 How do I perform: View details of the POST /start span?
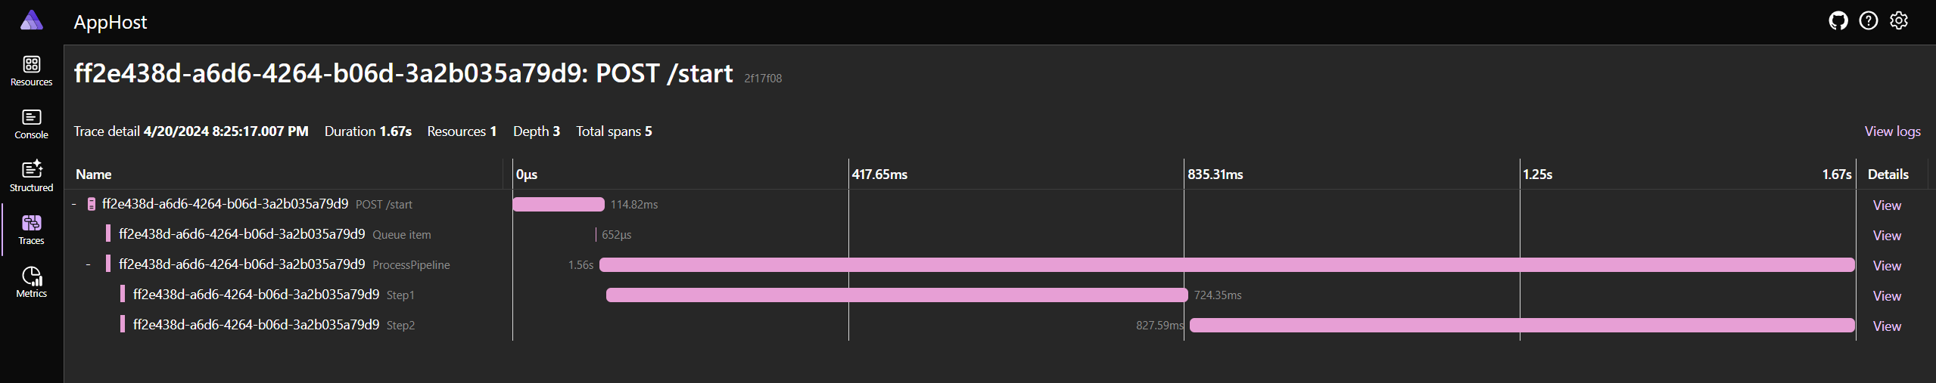pyautogui.click(x=1887, y=205)
